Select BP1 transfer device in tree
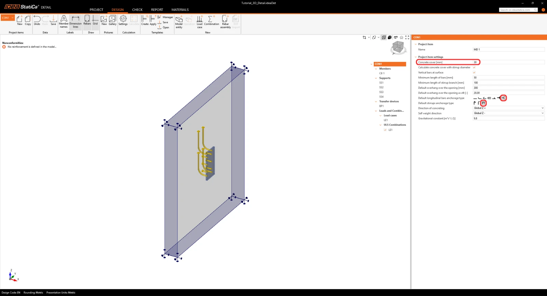547x296 pixels. pos(381,106)
